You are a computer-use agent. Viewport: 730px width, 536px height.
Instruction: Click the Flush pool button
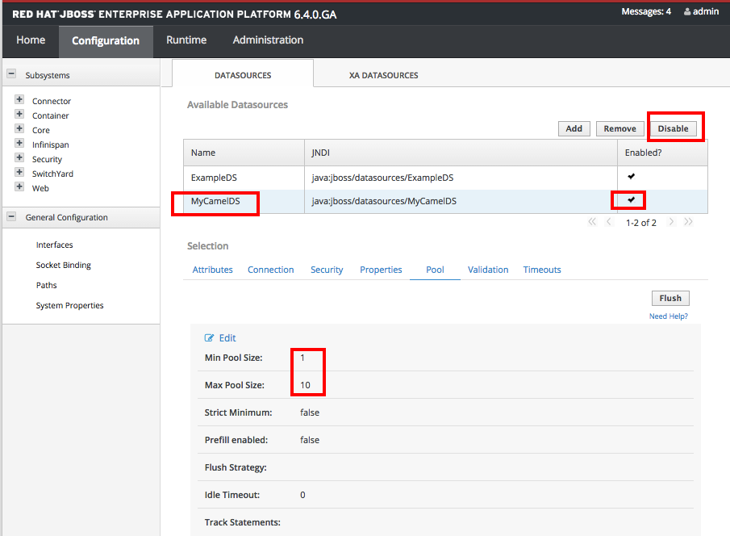pyautogui.click(x=670, y=299)
